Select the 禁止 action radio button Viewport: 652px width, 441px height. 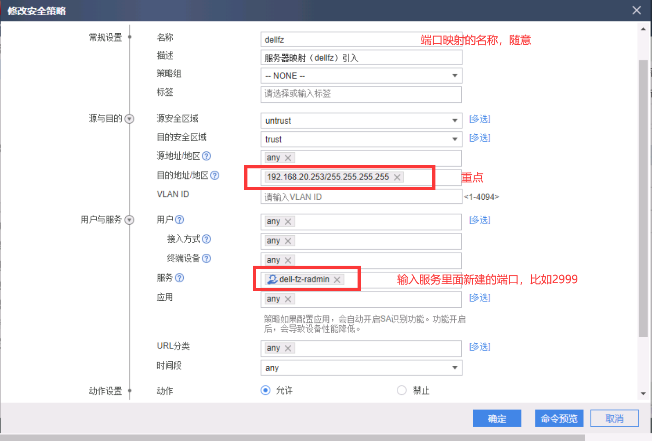click(402, 390)
